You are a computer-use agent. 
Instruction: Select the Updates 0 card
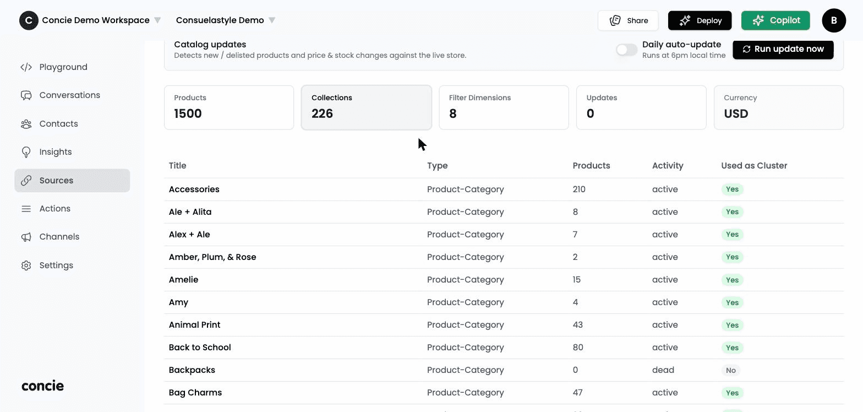(641, 107)
